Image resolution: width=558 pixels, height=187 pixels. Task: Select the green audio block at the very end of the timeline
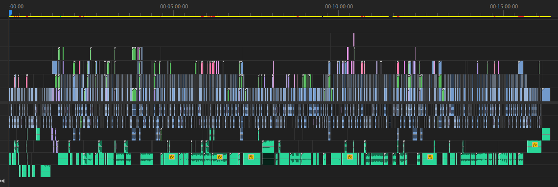(x=546, y=134)
